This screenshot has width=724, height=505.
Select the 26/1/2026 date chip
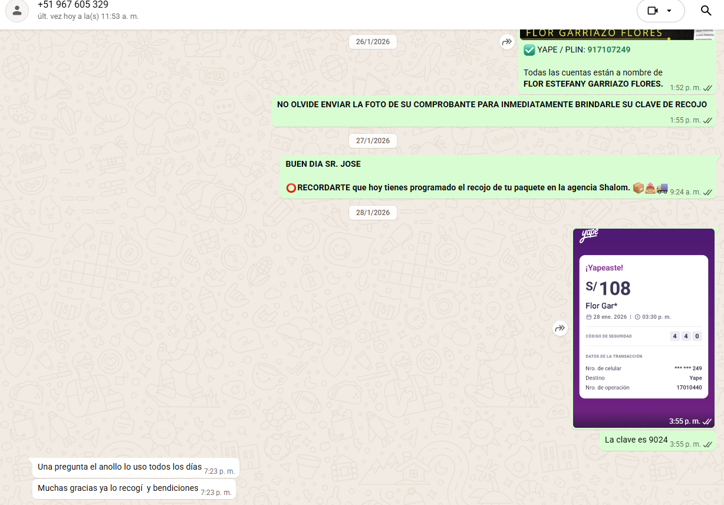coord(373,42)
